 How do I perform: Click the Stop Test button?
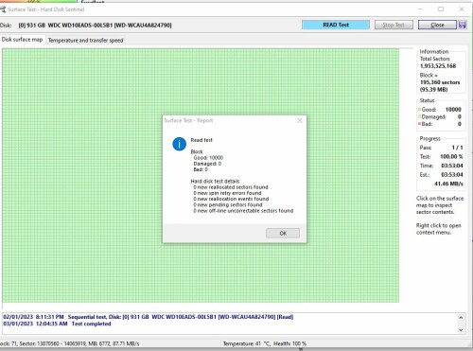tap(394, 25)
